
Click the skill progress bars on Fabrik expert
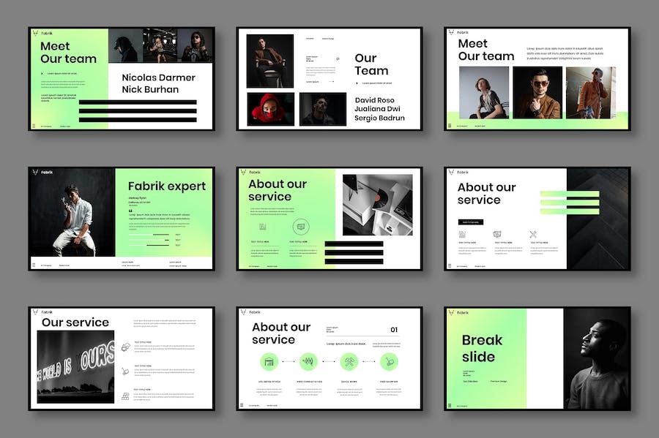point(154,240)
